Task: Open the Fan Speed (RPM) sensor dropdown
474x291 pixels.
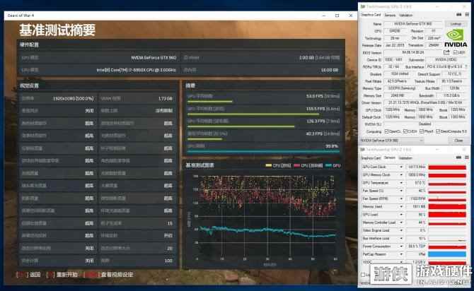Action: coord(401,198)
